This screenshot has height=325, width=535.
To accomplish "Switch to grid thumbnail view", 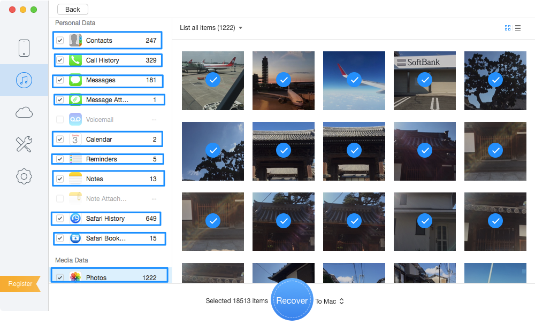I will tap(508, 28).
